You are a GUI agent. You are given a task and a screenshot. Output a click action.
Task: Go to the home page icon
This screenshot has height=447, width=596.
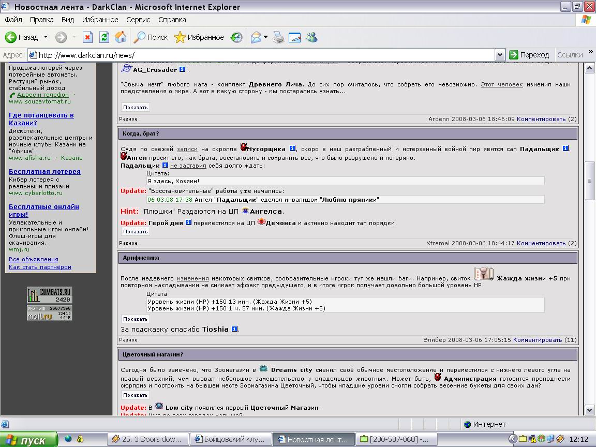coord(121,37)
